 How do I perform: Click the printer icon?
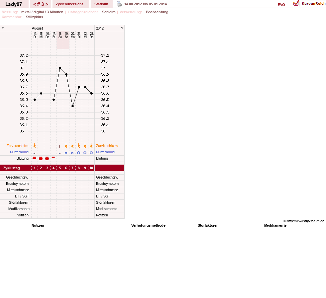point(119,4)
